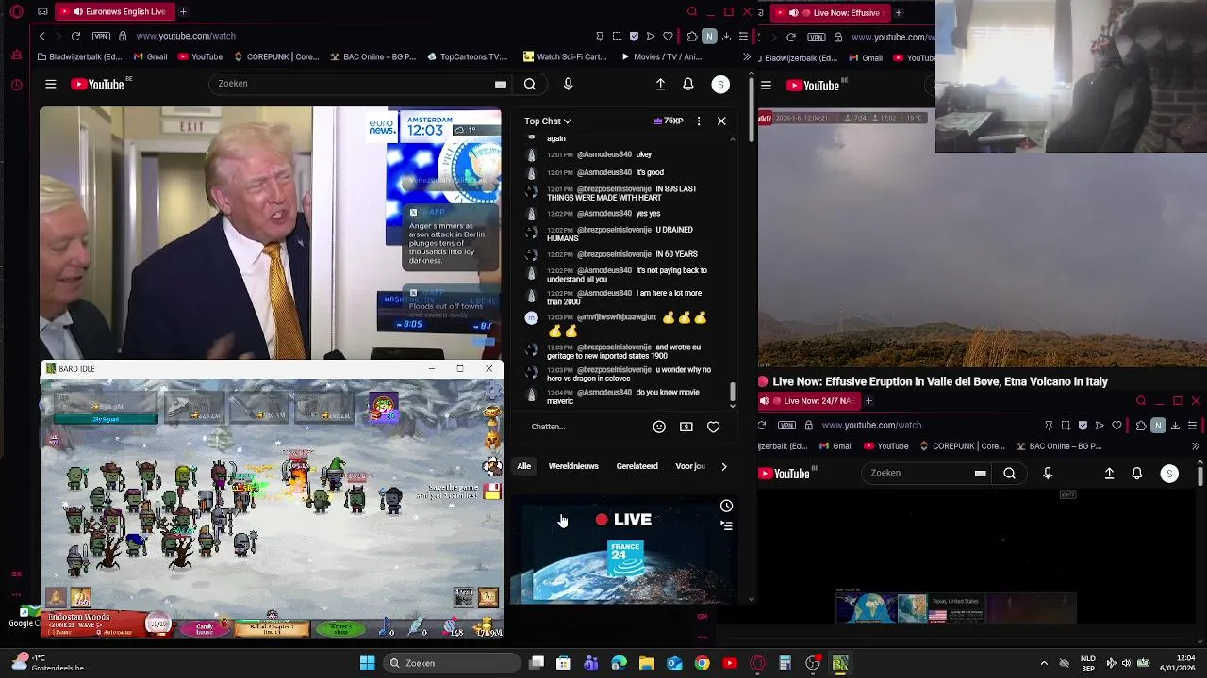Click the search magnifier button in Euronews window
The width and height of the screenshot is (1207, 678).
[530, 84]
